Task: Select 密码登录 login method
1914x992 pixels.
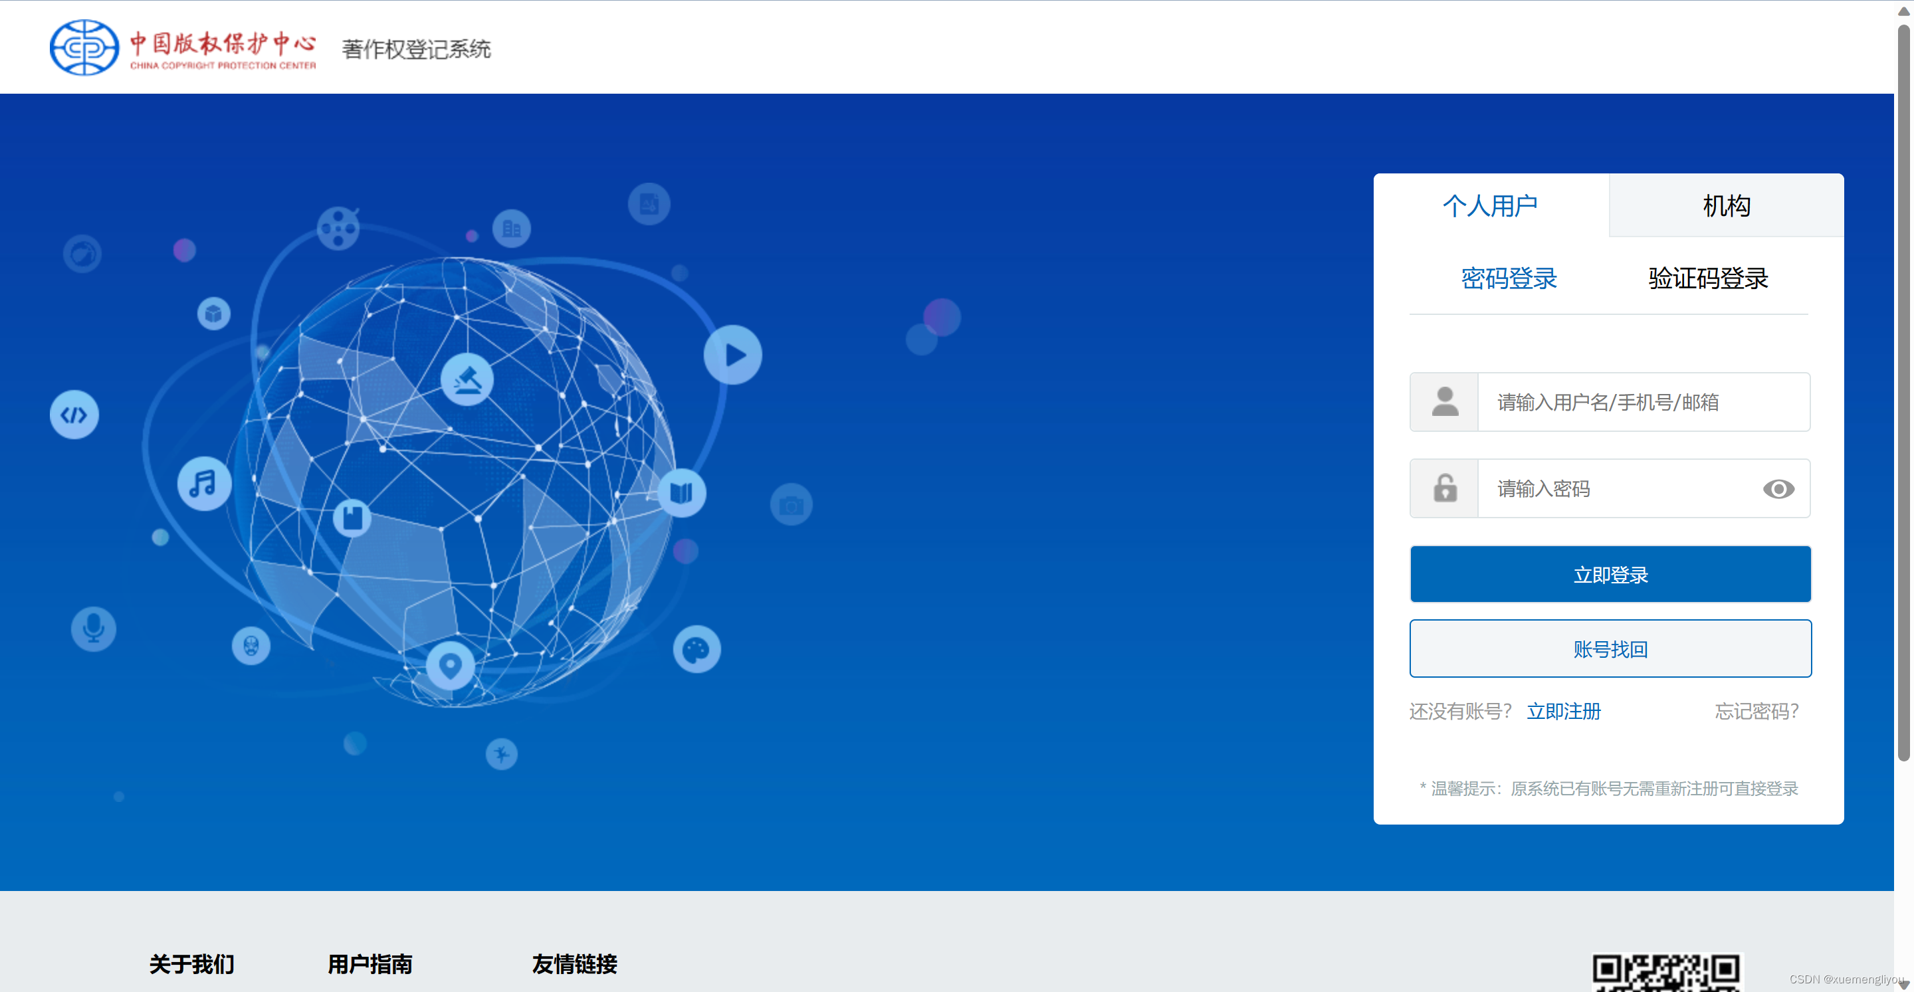Action: (x=1509, y=278)
